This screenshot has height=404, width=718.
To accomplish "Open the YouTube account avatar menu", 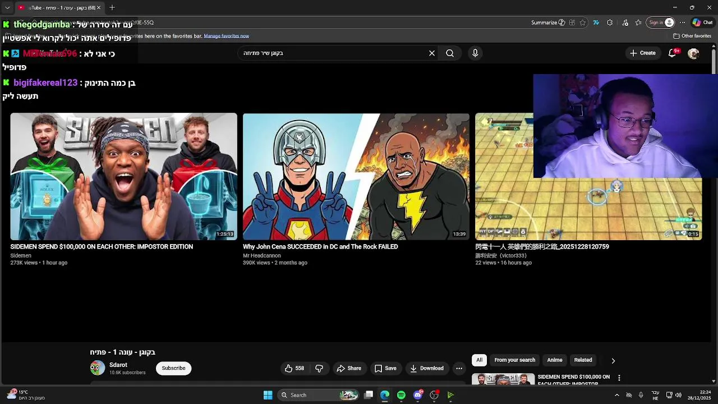I will coord(693,53).
